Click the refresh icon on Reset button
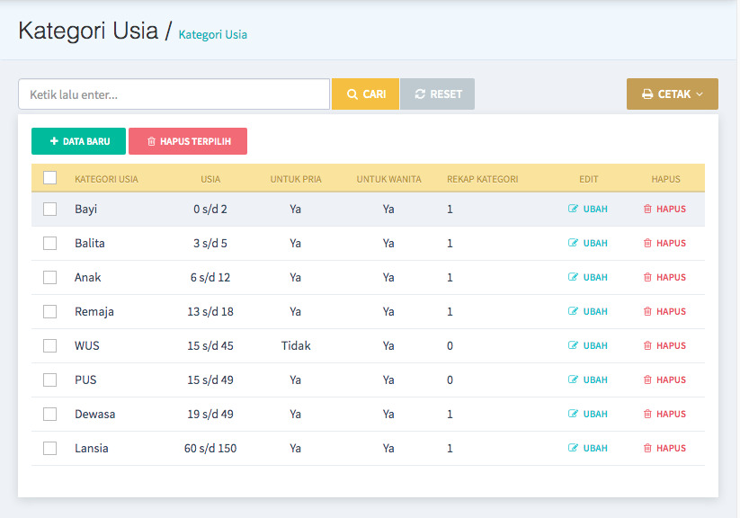740x518 pixels. [x=420, y=94]
